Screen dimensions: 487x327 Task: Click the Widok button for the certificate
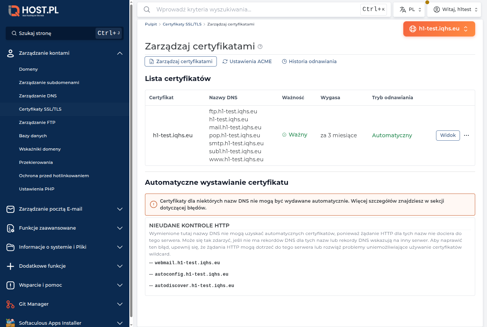coord(448,135)
